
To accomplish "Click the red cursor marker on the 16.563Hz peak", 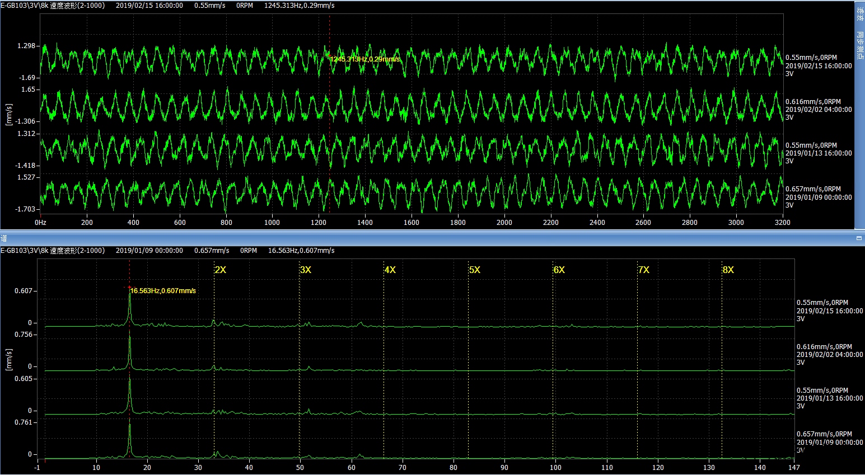I will click(x=129, y=288).
